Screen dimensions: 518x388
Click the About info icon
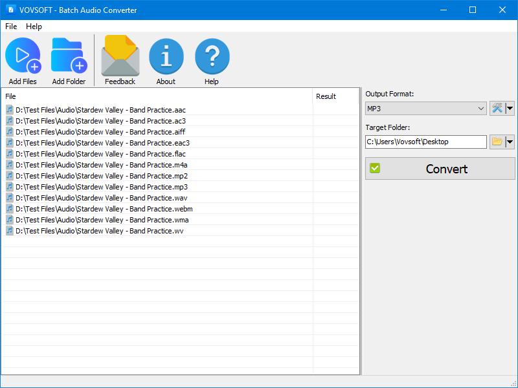coord(166,57)
